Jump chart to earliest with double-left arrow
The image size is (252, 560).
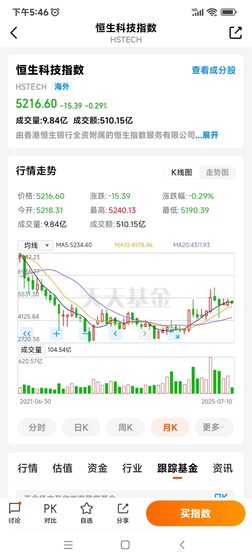pos(27,334)
